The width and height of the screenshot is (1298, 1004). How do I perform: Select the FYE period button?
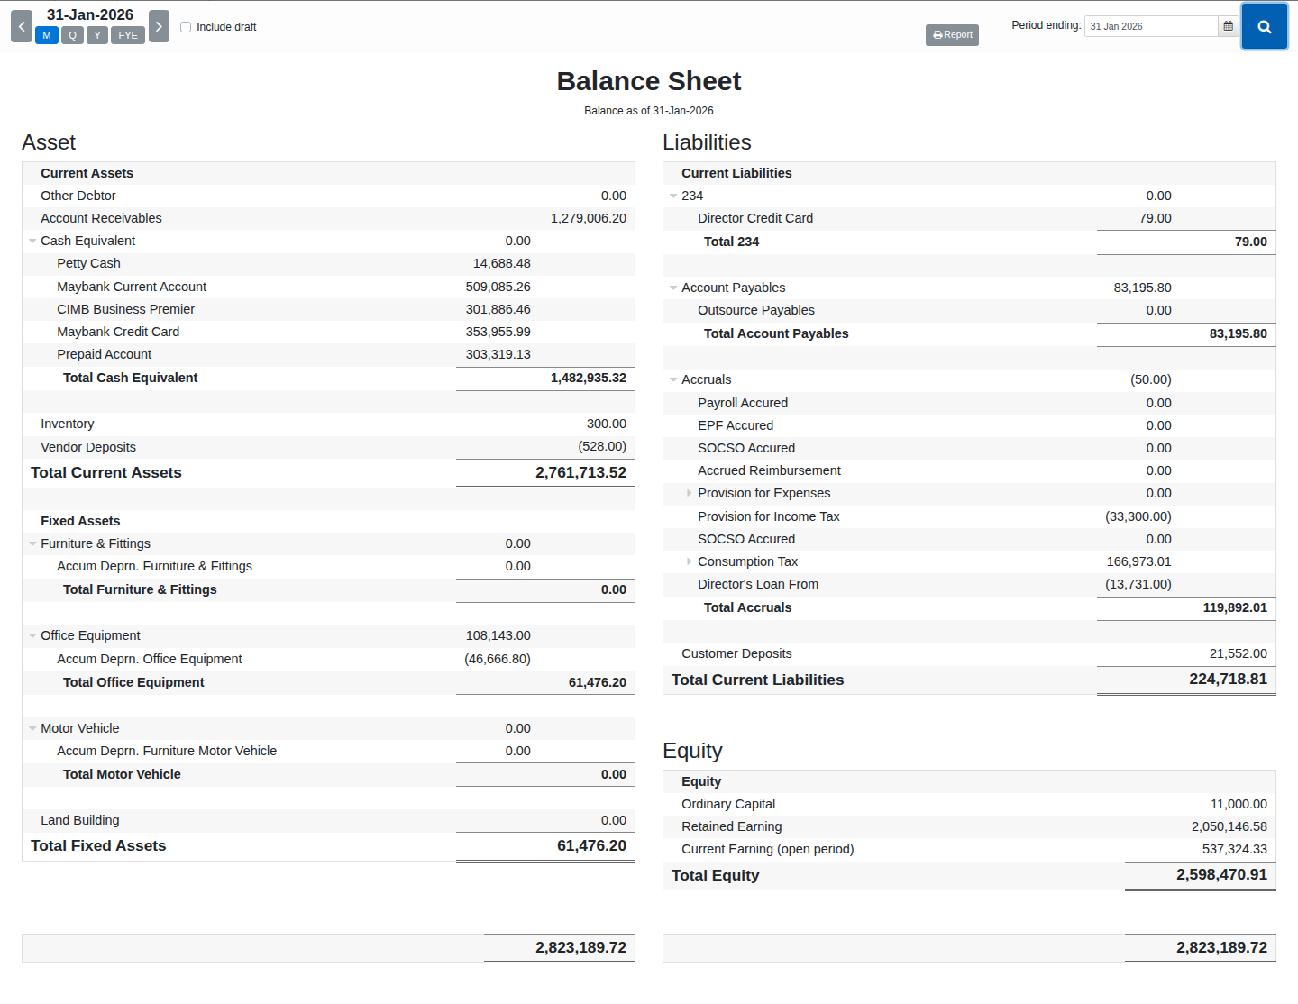(x=128, y=35)
